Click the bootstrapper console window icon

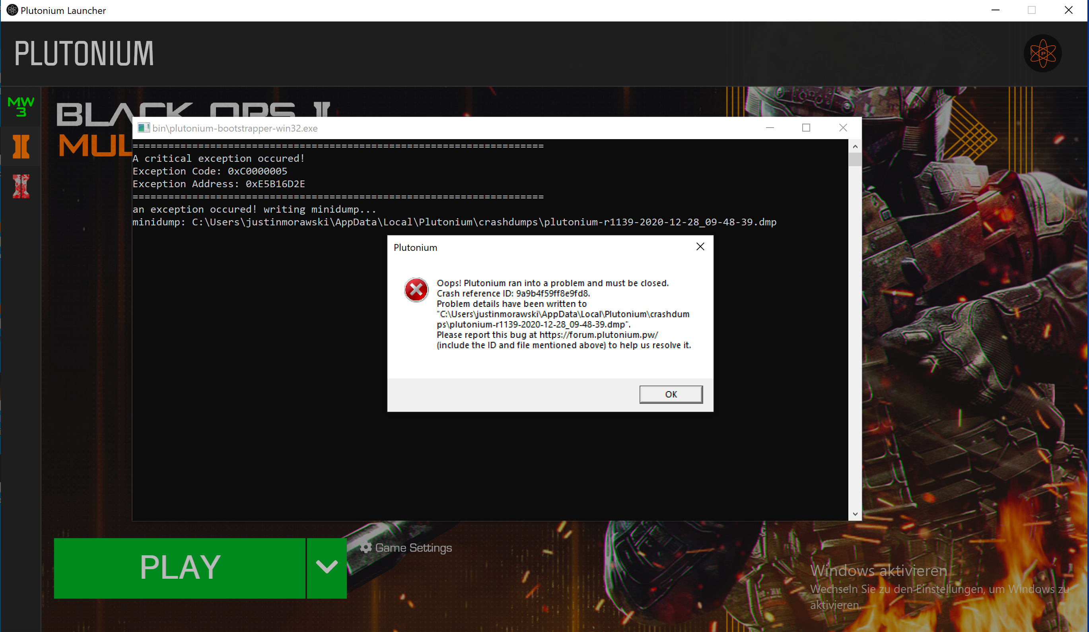(x=144, y=128)
